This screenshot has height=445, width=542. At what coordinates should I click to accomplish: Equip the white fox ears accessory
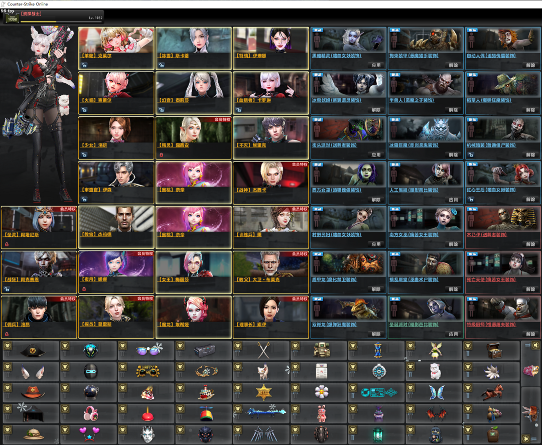(32, 372)
